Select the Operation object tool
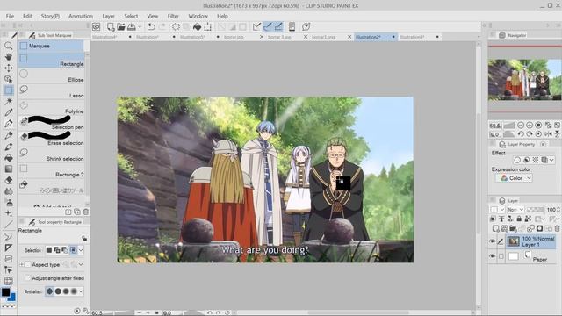Screen dimensions: 562x316 (x=9, y=79)
